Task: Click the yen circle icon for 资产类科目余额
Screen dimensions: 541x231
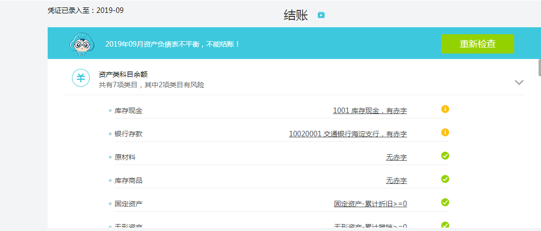Action: click(x=81, y=78)
